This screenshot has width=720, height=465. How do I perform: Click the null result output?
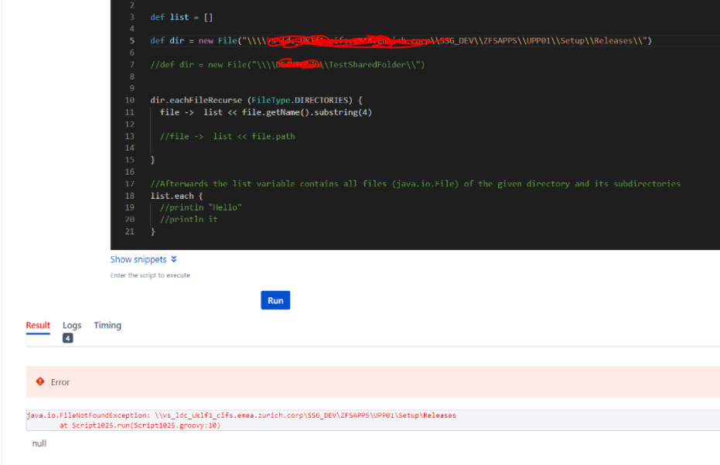(39, 443)
